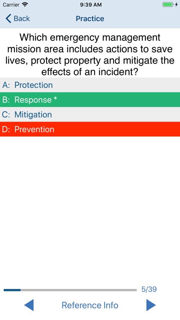Tap the Back label in navigation bar
Viewport: 180px width, 320px height.
22,19
